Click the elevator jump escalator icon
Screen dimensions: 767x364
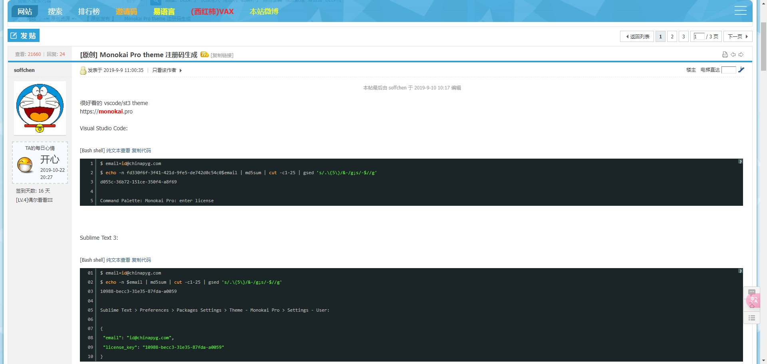coord(741,70)
